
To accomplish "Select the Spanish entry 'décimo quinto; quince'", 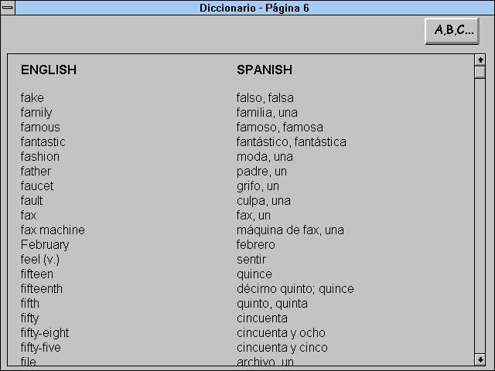I will [295, 289].
